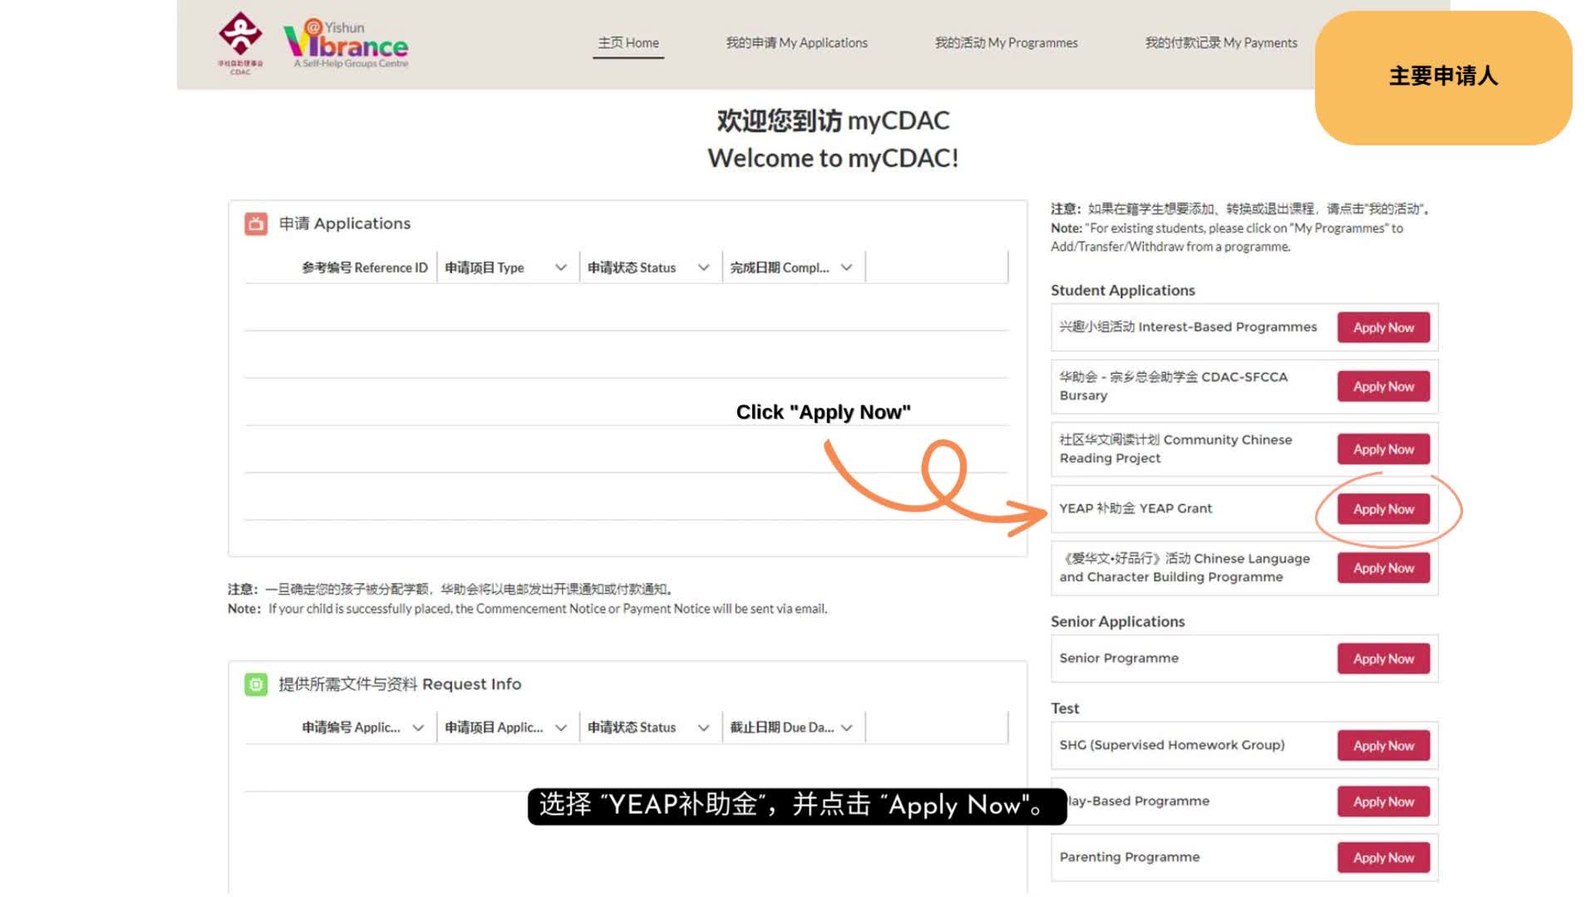Open 我的申请 My Applications page
The height and width of the screenshot is (897, 1596).
797,42
